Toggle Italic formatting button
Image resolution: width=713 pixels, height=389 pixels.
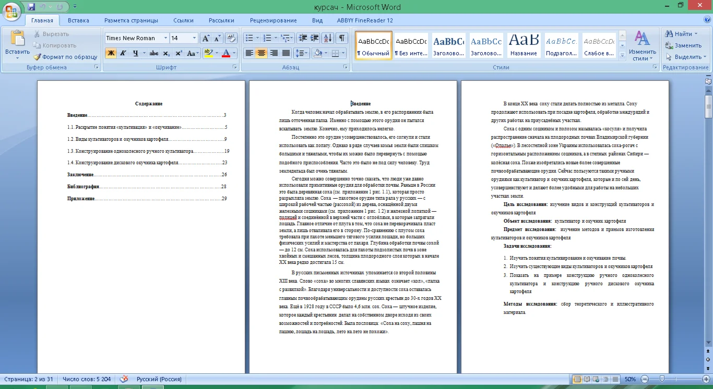click(x=123, y=53)
